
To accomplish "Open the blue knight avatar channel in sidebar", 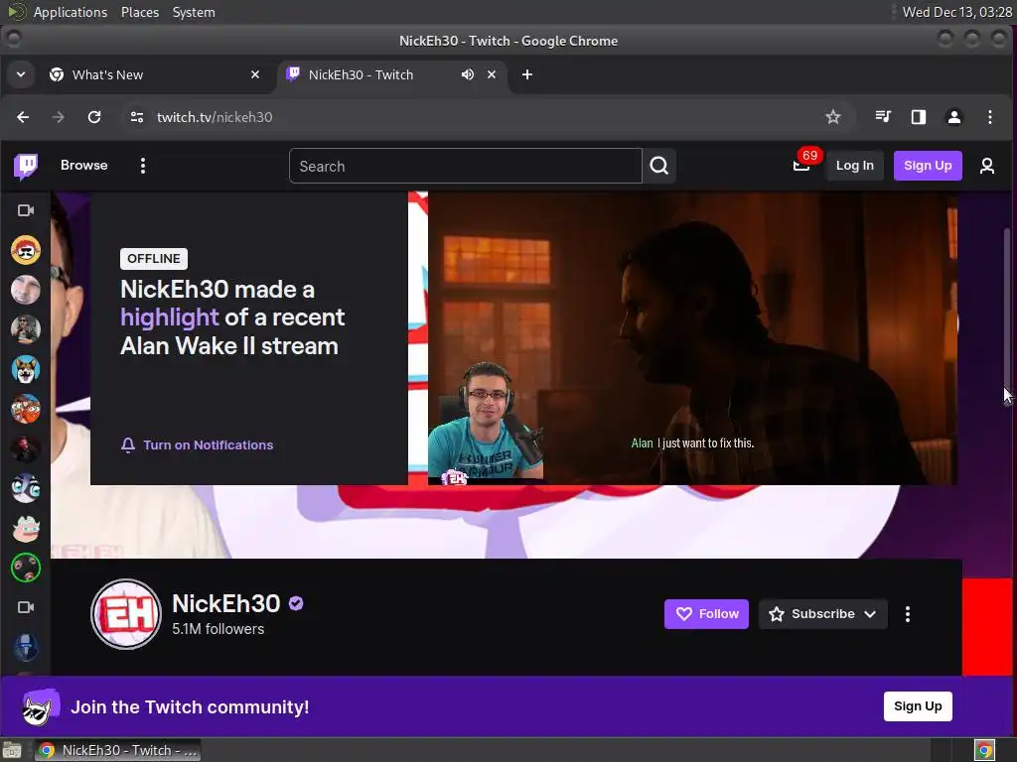I will 26,647.
